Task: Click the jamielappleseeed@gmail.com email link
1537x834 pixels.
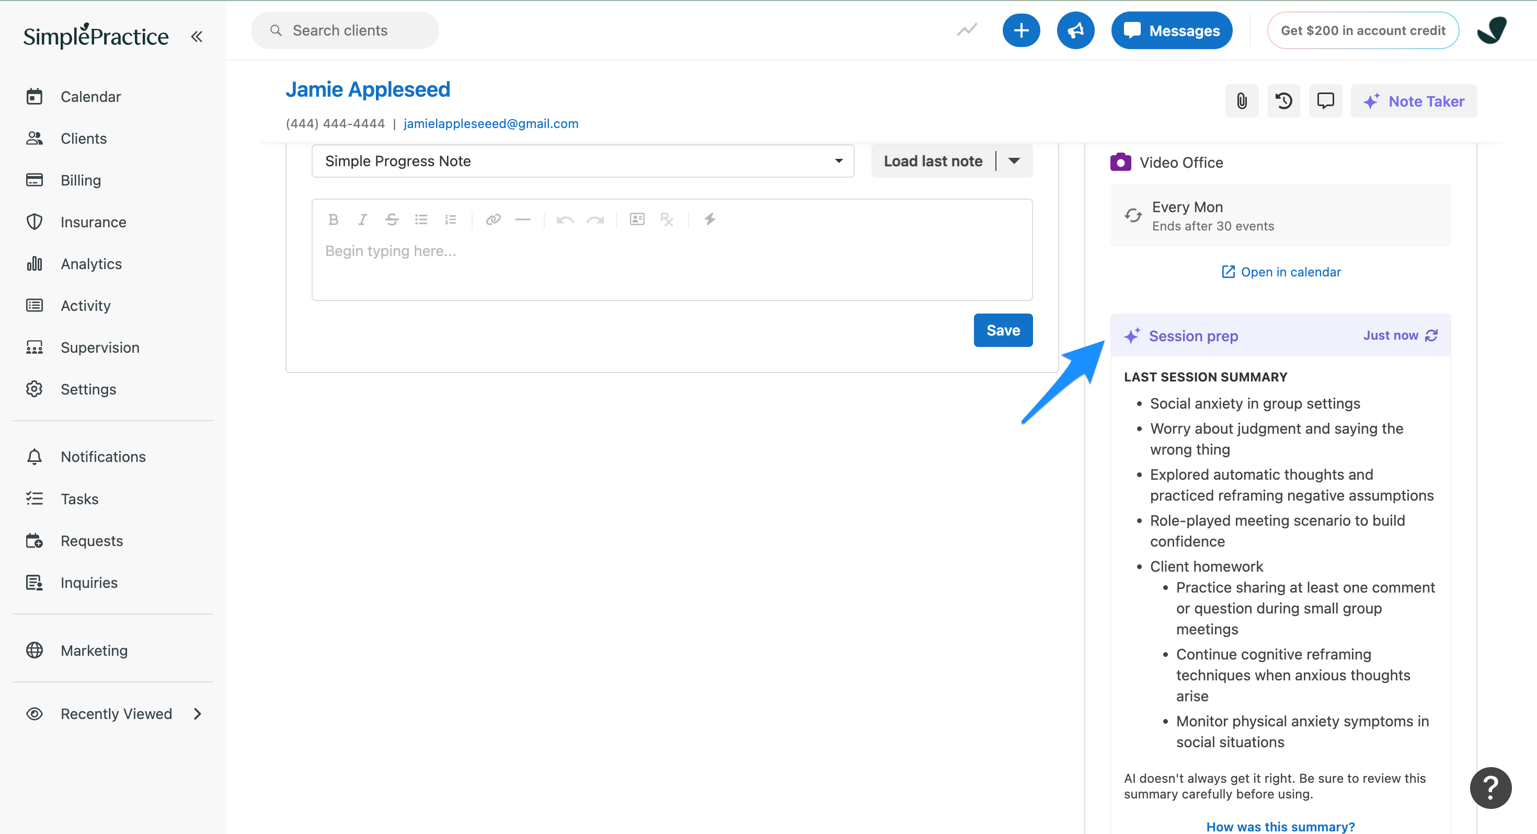Action: pos(490,123)
